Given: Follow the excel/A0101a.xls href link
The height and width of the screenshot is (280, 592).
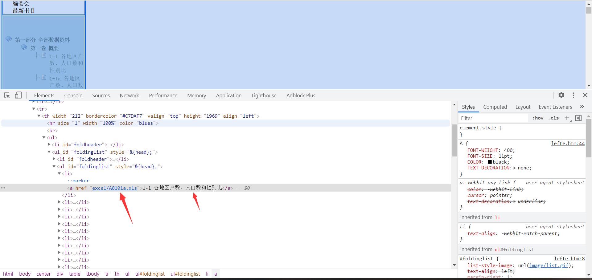Looking at the screenshot, I should (x=114, y=188).
